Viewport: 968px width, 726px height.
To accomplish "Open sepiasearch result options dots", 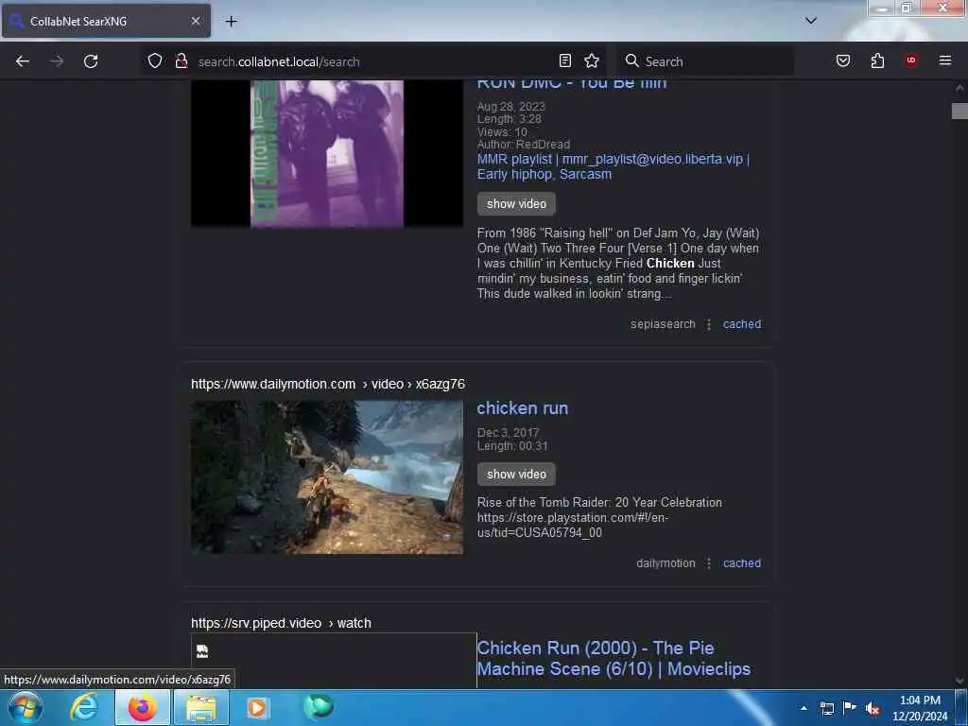I will [x=709, y=324].
